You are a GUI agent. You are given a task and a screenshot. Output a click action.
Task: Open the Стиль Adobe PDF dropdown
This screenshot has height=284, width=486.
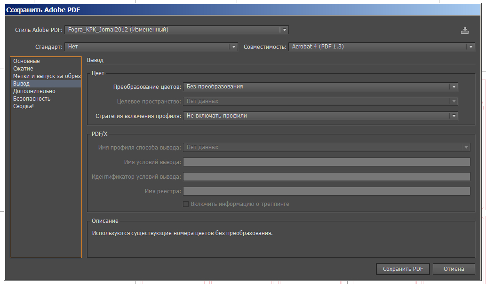[x=176, y=30]
